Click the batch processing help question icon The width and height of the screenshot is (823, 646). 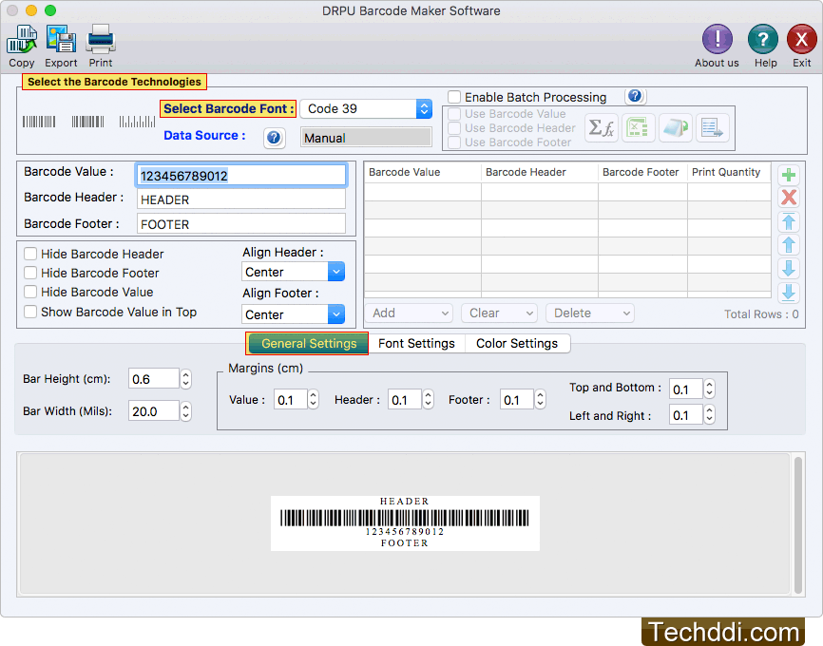(x=635, y=96)
